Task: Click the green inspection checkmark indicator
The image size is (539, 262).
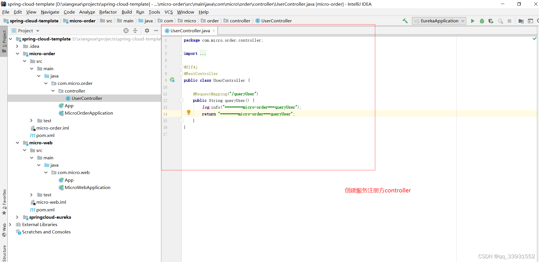Action: (x=534, y=38)
